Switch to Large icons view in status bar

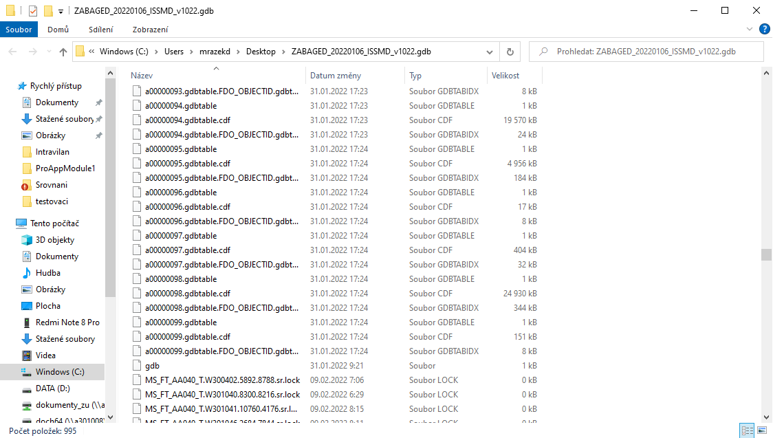[762, 430]
